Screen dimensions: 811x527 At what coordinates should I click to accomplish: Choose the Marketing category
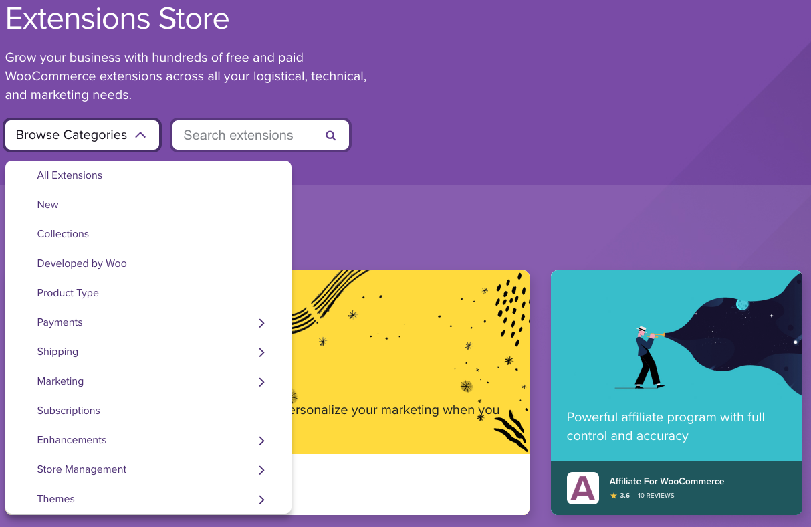[x=60, y=381]
